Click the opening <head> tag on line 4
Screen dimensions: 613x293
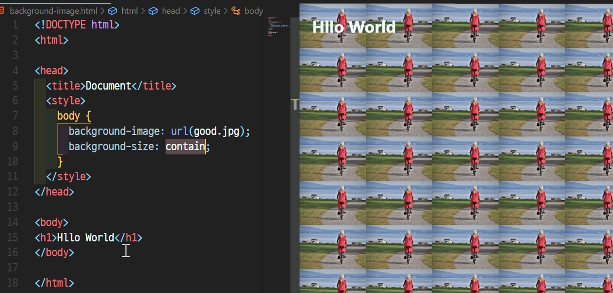tap(52, 70)
